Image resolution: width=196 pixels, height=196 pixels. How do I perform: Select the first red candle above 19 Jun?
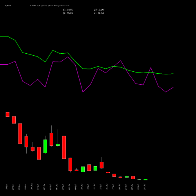[x=7, y=114]
